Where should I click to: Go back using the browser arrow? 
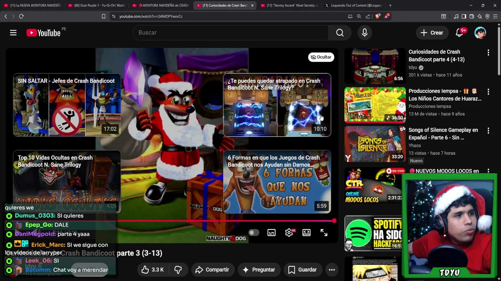coord(5,16)
